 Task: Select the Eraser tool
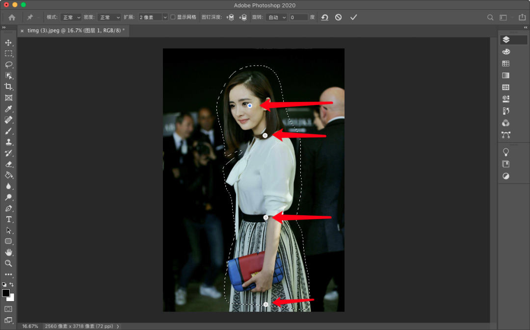[8, 164]
